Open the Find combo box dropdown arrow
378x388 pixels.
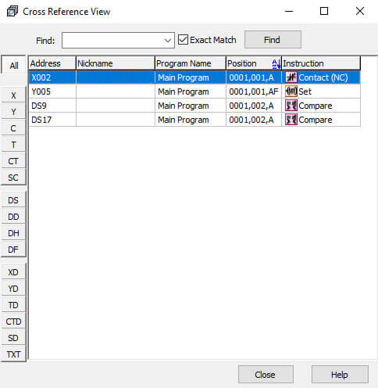pyautogui.click(x=168, y=41)
